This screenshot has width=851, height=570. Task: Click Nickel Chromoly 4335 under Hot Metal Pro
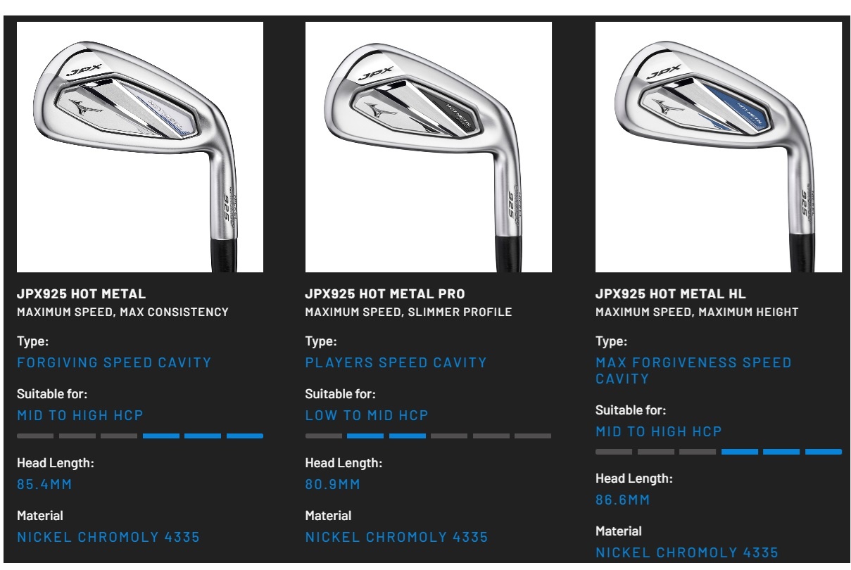coord(396,537)
